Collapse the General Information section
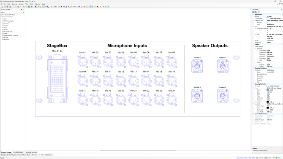The width and height of the screenshot is (283, 159). click(253, 114)
